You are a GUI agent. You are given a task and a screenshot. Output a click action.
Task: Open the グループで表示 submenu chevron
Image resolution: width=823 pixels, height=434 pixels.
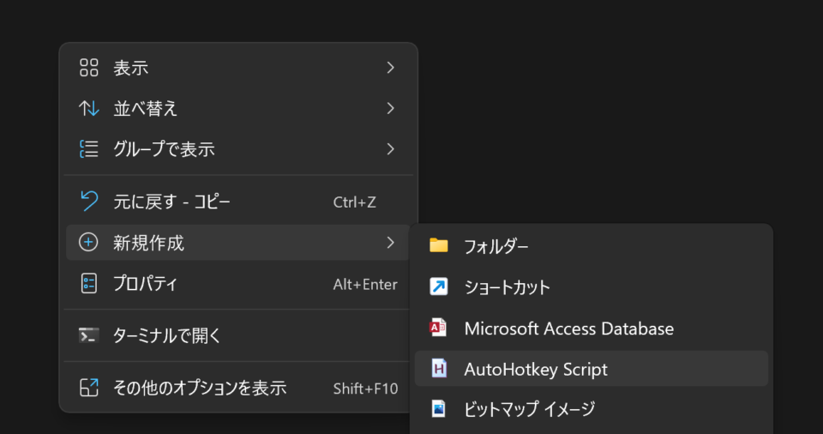390,149
